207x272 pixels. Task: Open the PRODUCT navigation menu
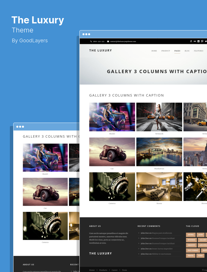tap(166, 51)
